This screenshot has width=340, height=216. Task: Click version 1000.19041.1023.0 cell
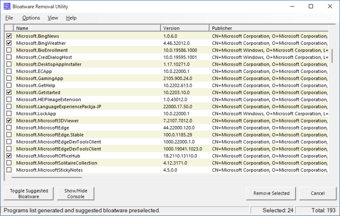coord(183,149)
